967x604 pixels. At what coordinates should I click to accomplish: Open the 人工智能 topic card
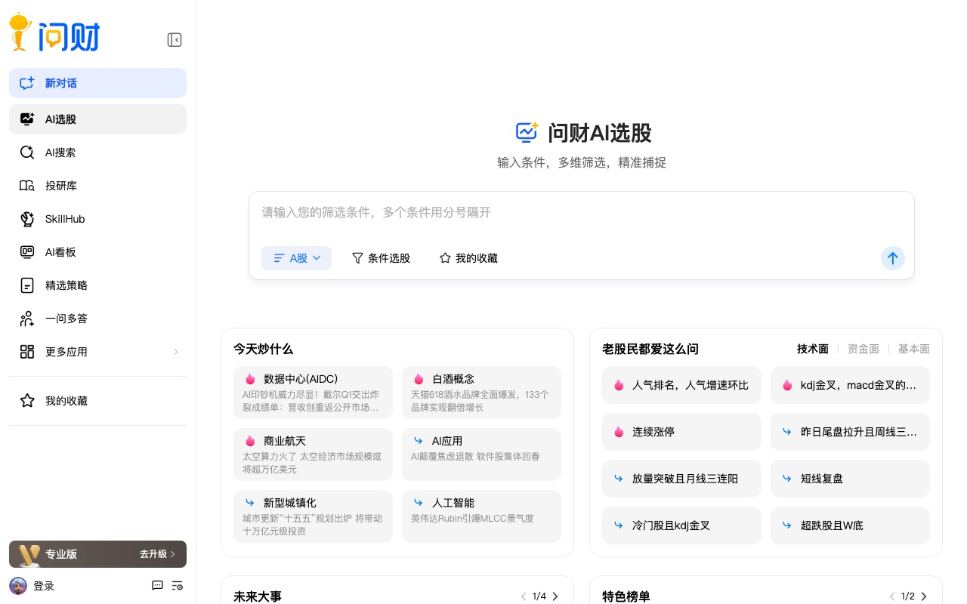tap(481, 516)
